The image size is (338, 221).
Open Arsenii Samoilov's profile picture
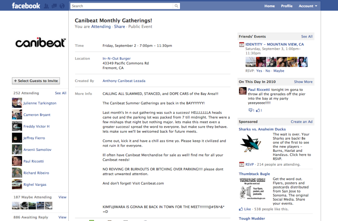tap(17, 149)
